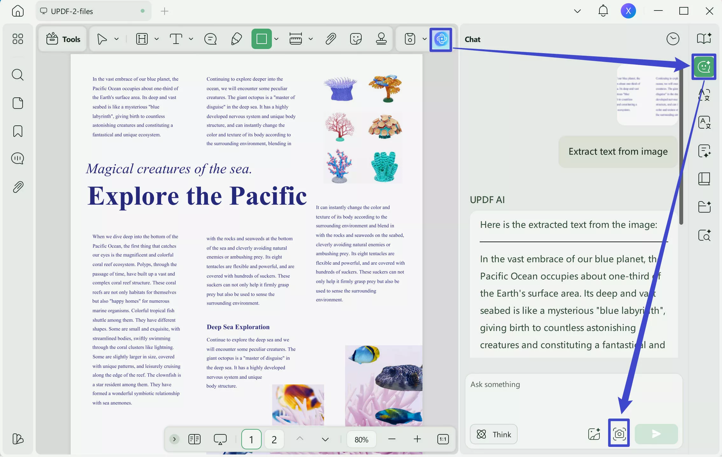Click the 80% zoom level control
722x457 pixels.
[x=361, y=439]
